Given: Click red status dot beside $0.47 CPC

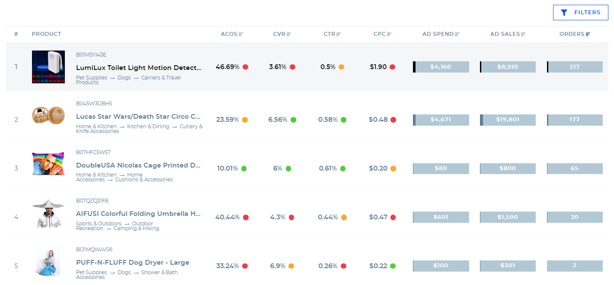Looking at the screenshot, I should [393, 217].
